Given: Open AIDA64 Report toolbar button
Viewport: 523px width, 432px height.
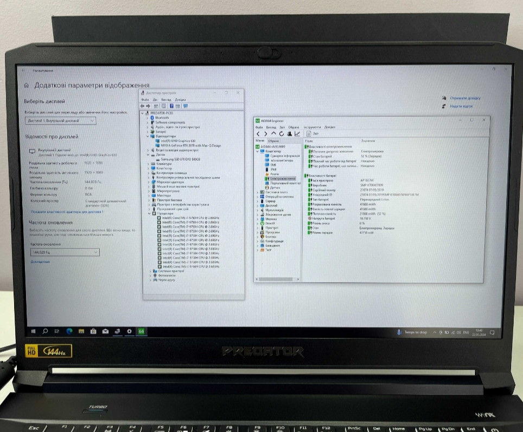Looking at the screenshot, I should pyautogui.click(x=312, y=134).
